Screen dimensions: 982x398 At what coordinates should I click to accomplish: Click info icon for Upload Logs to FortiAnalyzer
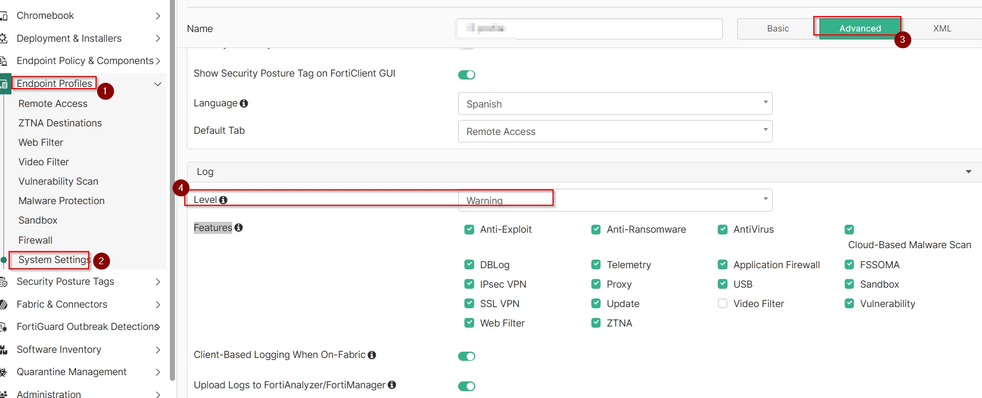click(392, 385)
